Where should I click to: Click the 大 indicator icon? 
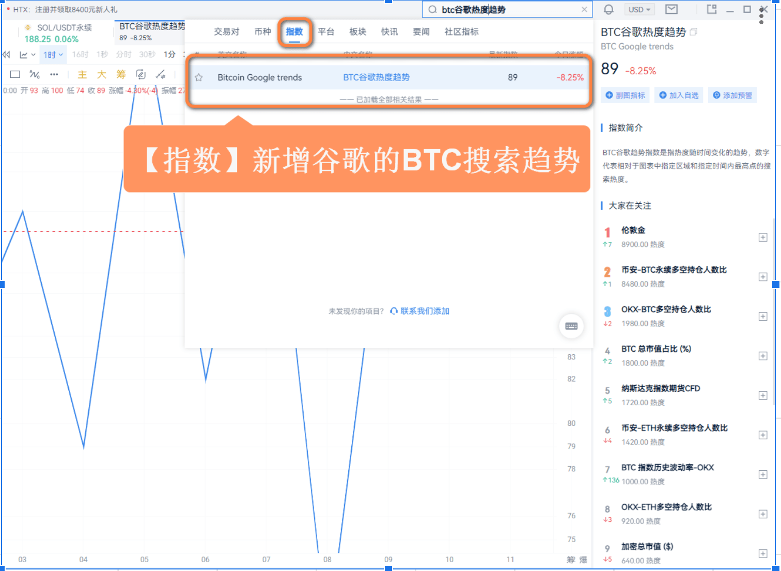pyautogui.click(x=102, y=74)
